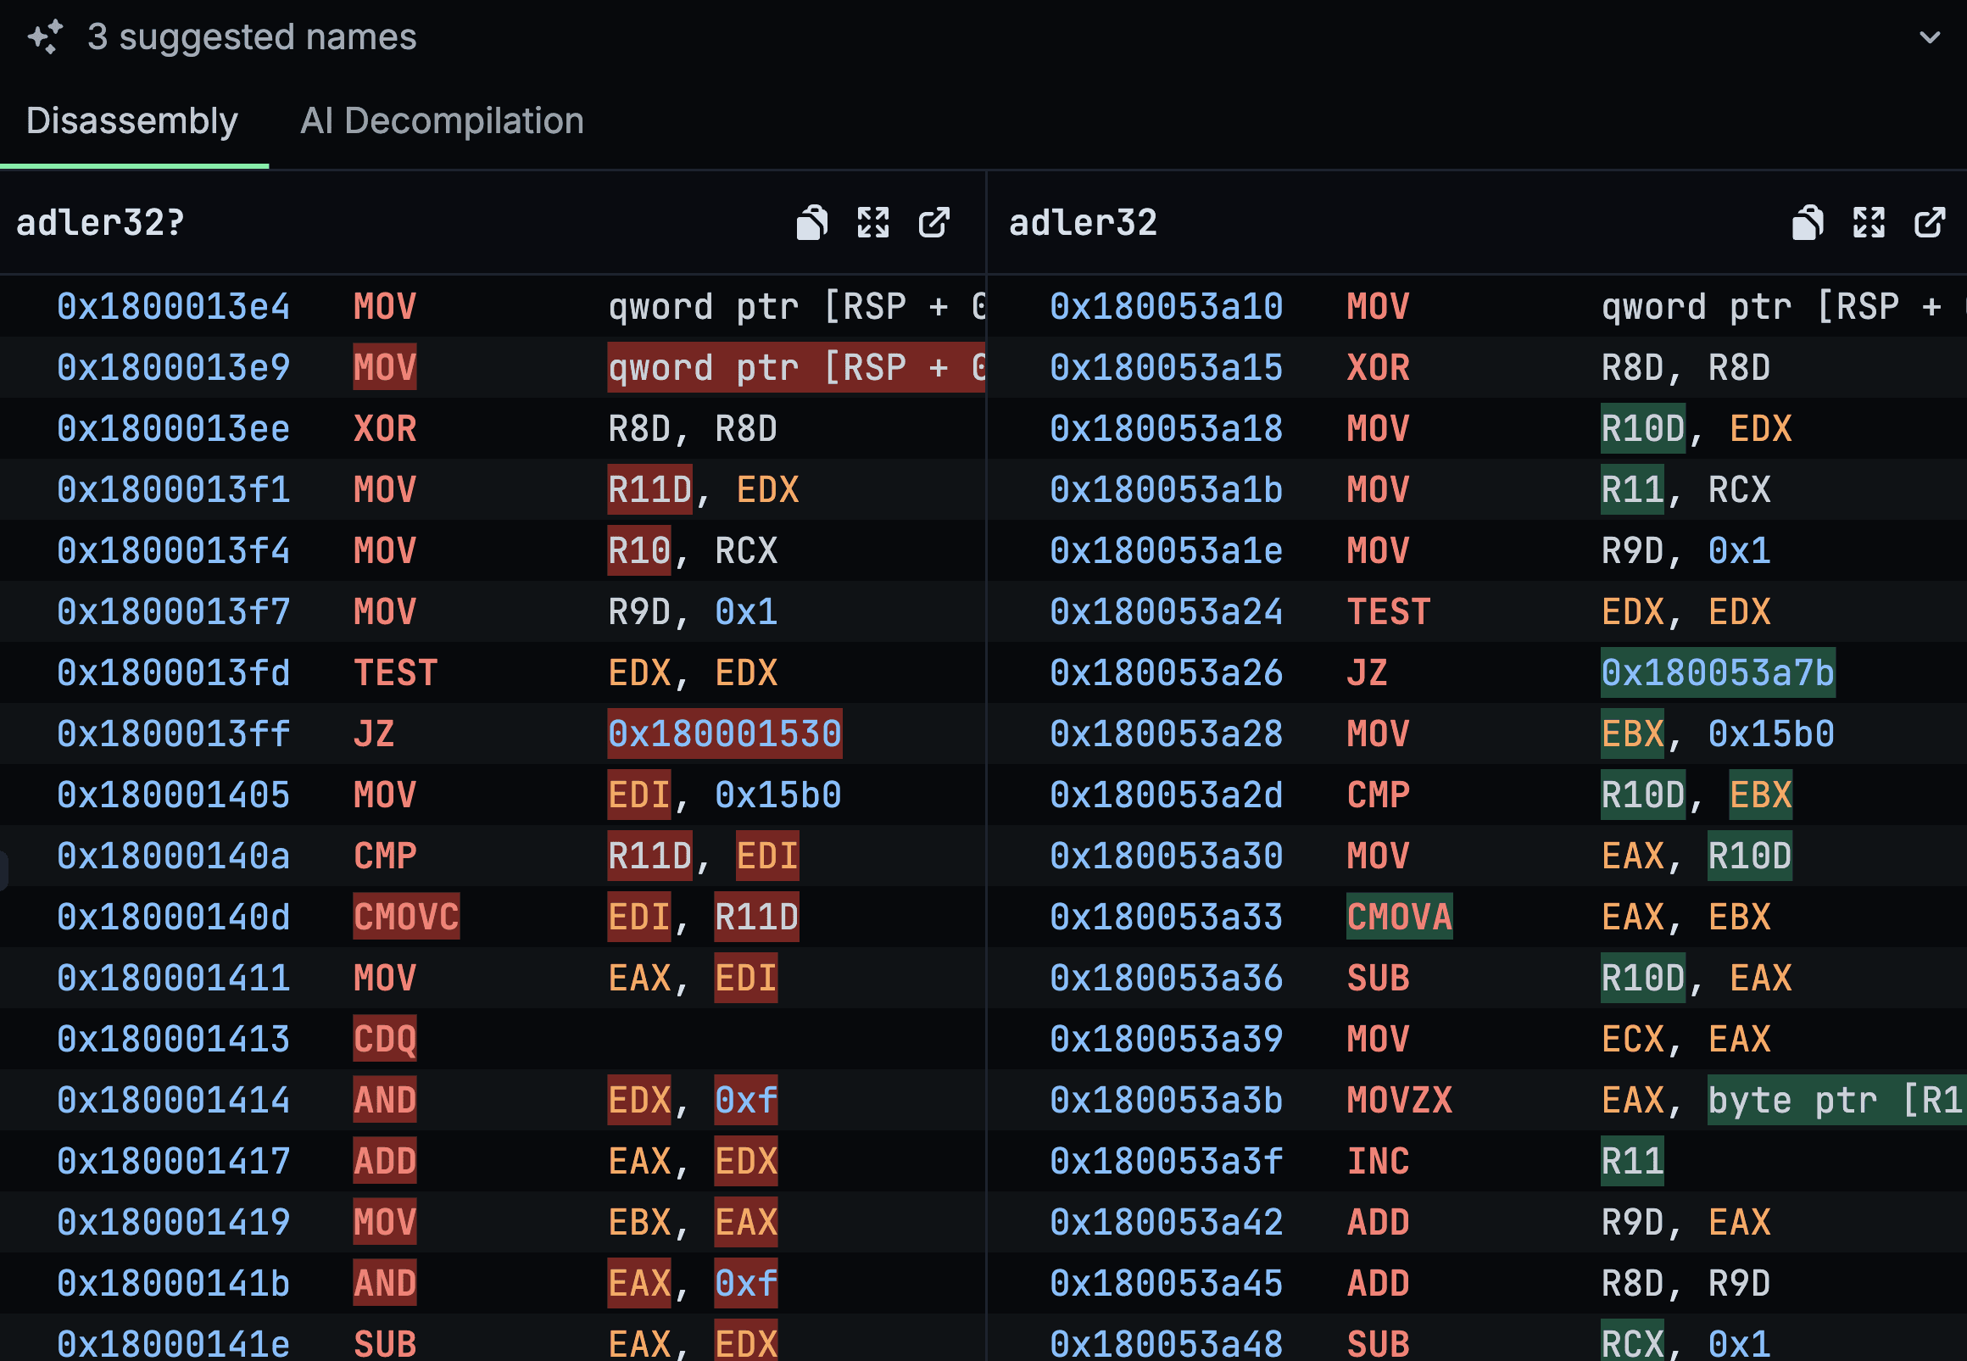Open the 3 suggested names section
The height and width of the screenshot is (1361, 1967).
983,36
